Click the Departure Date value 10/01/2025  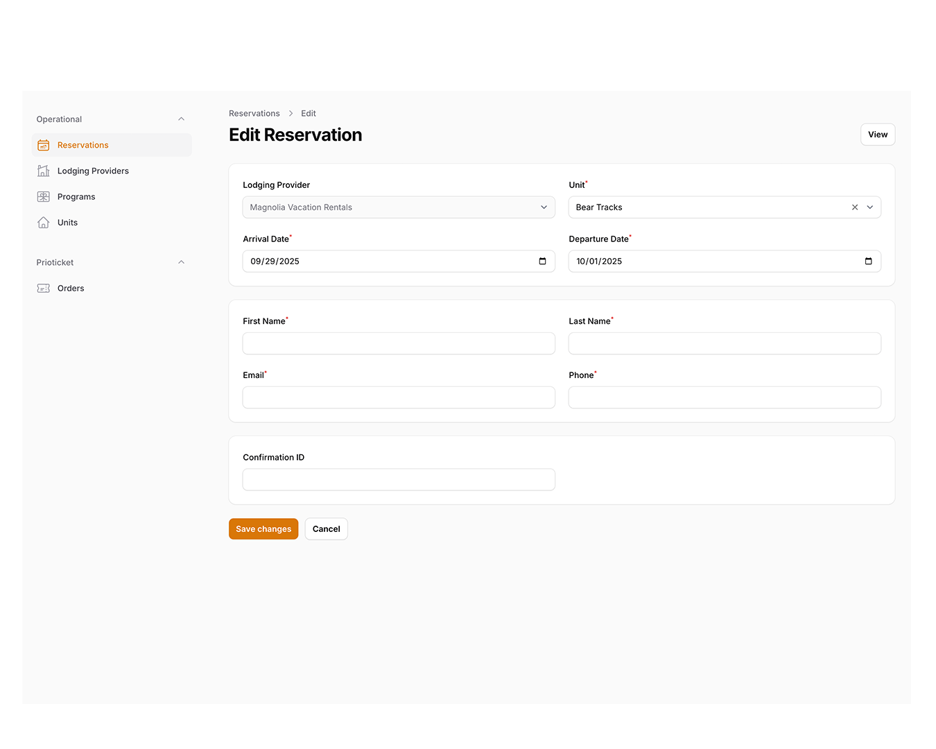[599, 261]
